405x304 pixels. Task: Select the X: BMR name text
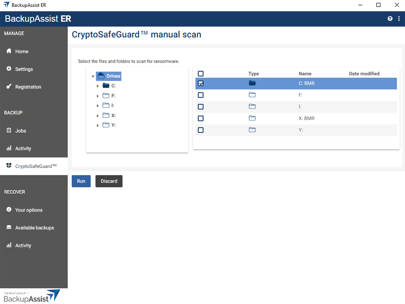pyautogui.click(x=306, y=118)
